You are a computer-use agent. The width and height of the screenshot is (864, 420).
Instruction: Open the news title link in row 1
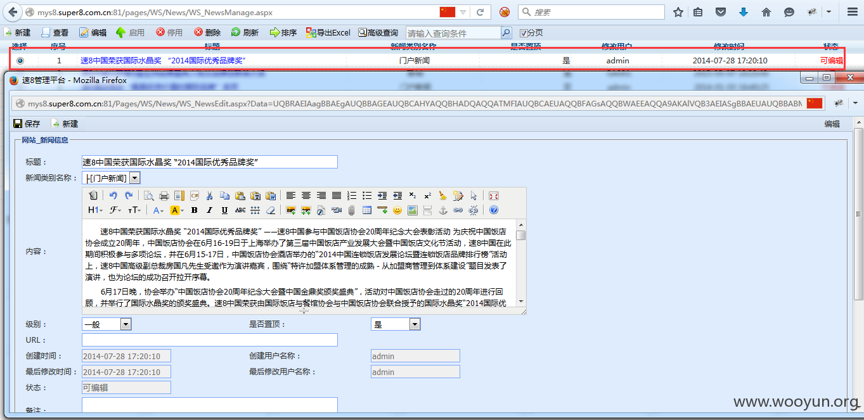163,61
